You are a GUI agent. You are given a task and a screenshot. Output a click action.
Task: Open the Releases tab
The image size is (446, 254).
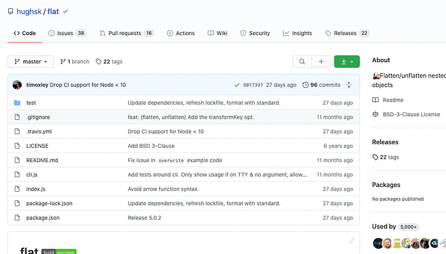pos(347,33)
